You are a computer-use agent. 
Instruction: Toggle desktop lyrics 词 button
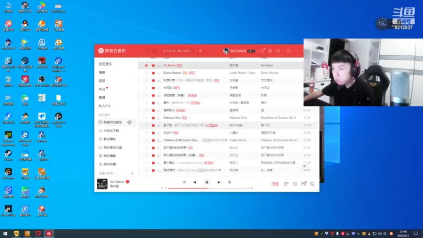click(x=229, y=182)
